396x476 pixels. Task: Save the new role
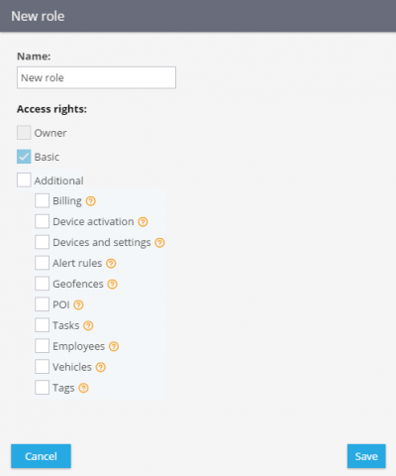[366, 456]
